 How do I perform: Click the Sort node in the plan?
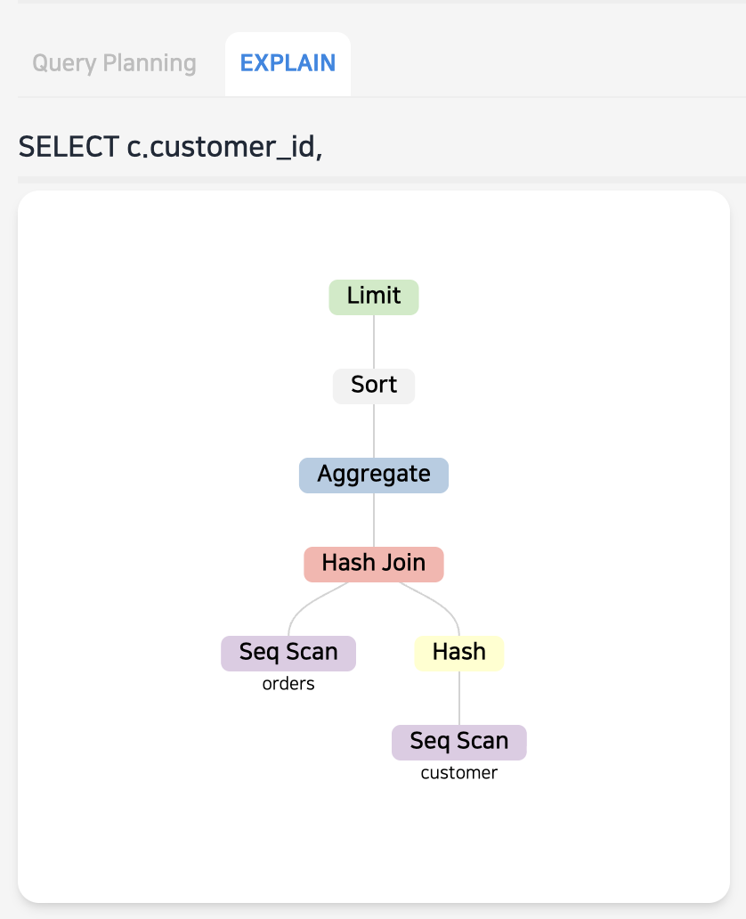pyautogui.click(x=374, y=386)
